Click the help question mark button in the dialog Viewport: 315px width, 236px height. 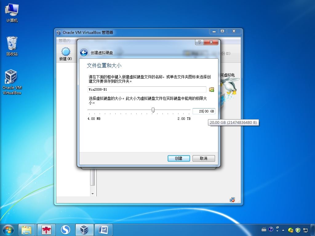point(199,42)
